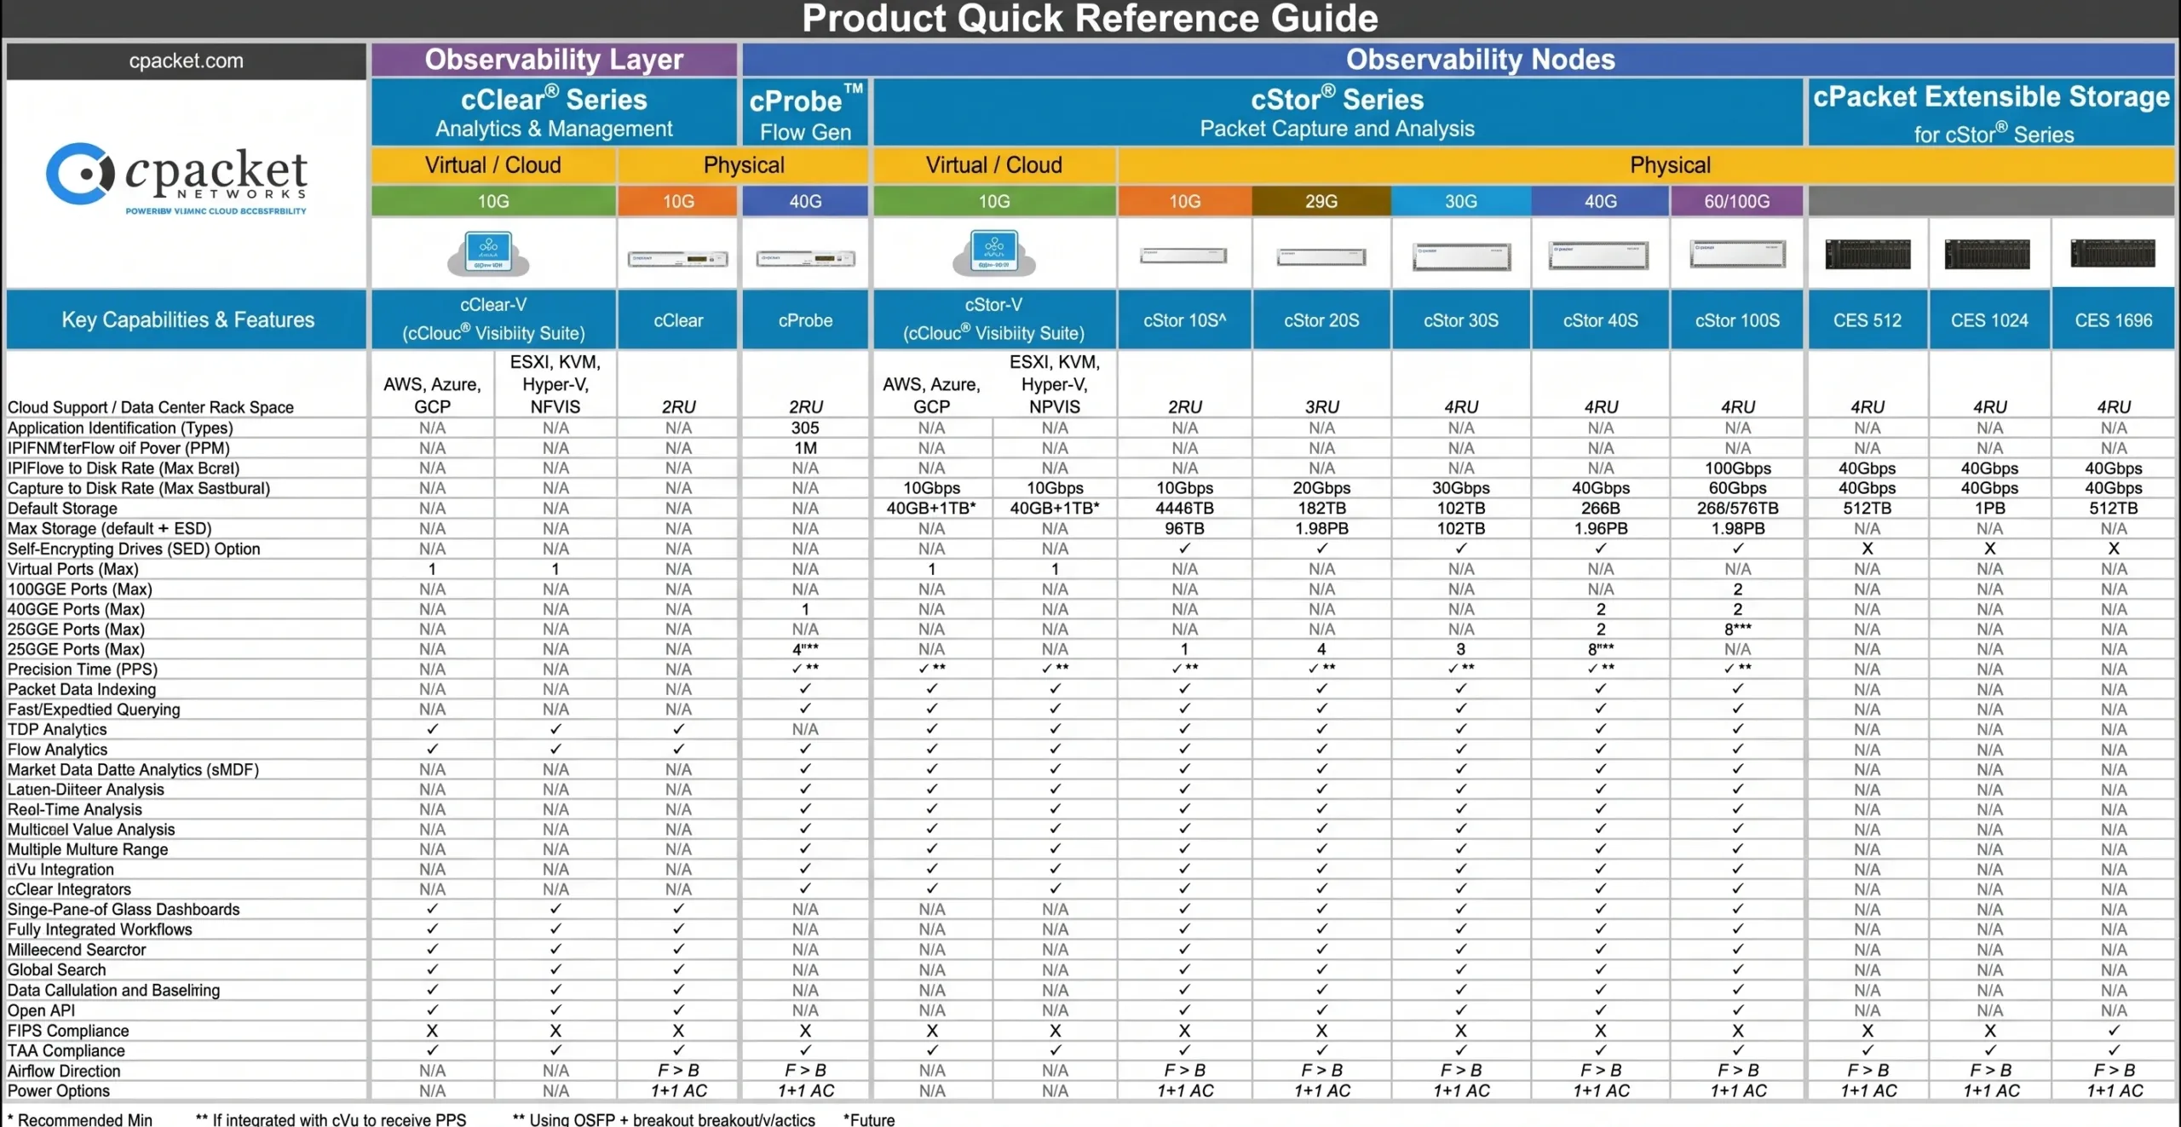Click the orange 29G speed label
This screenshot has height=1127, width=2181.
[1321, 201]
